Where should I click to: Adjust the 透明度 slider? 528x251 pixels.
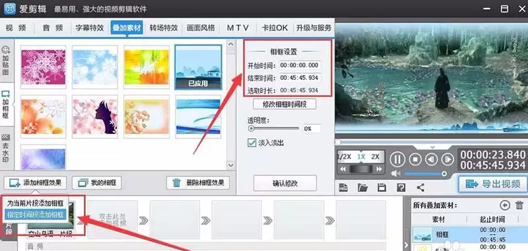coord(274,128)
